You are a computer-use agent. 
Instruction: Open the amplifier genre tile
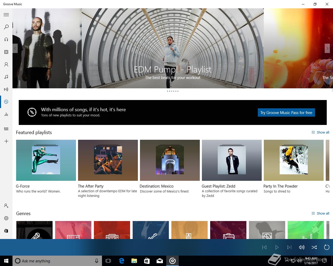point(228,230)
